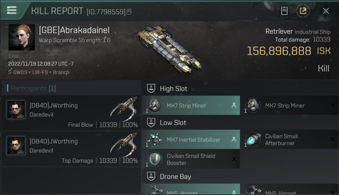Select JWorthing Final Blow portrait
The width and height of the screenshot is (339, 195).
(x=16, y=110)
